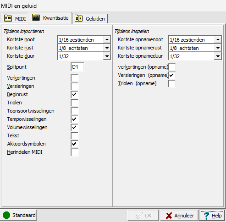Click the speaker icon on Geluiden tab

(x=78, y=18)
